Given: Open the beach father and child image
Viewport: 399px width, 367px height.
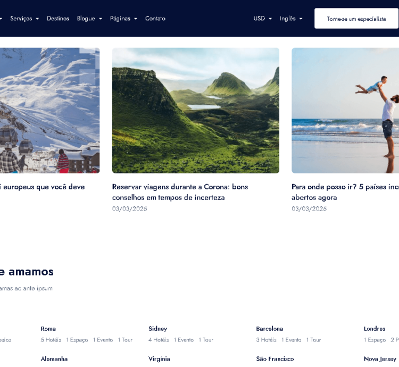Looking at the screenshot, I should click(345, 110).
